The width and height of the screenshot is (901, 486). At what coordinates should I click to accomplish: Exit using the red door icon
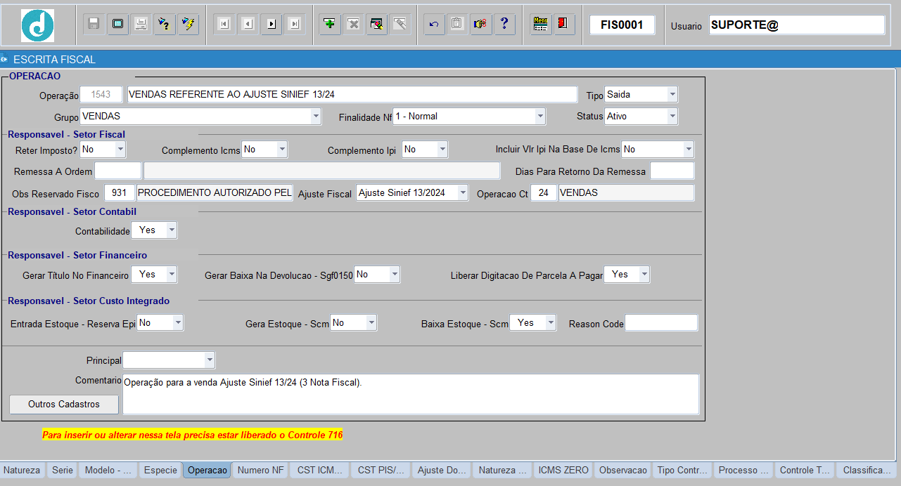tap(563, 24)
